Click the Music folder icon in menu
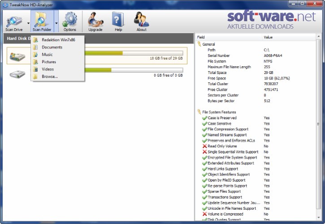The image size is (325, 224). [x=35, y=55]
